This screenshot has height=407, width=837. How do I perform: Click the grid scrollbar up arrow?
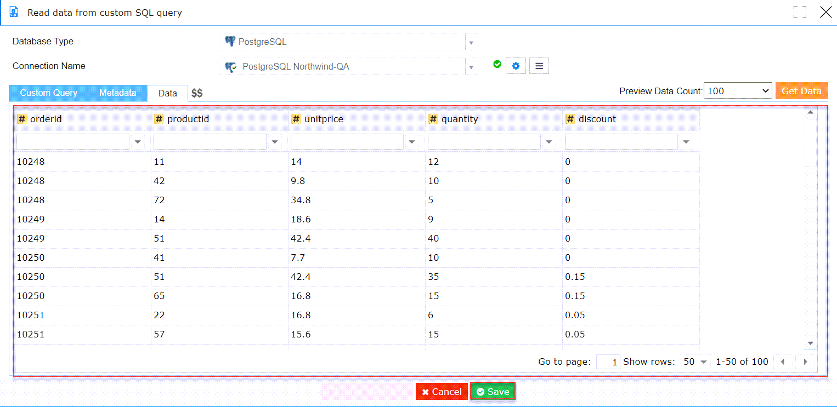[x=810, y=112]
